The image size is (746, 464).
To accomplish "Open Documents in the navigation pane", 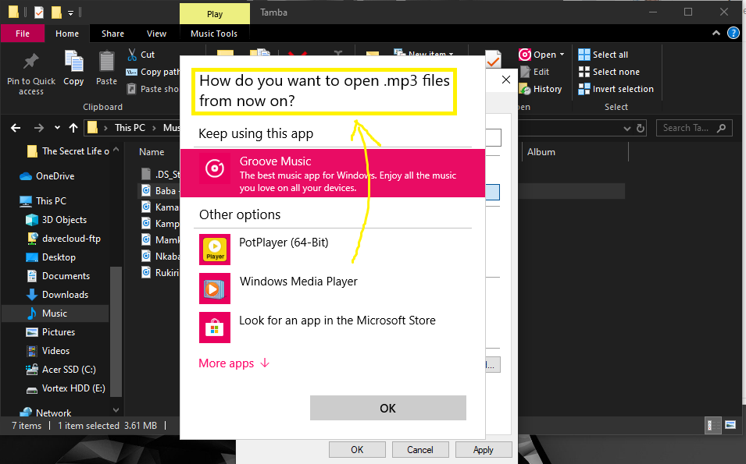I will pos(58,276).
